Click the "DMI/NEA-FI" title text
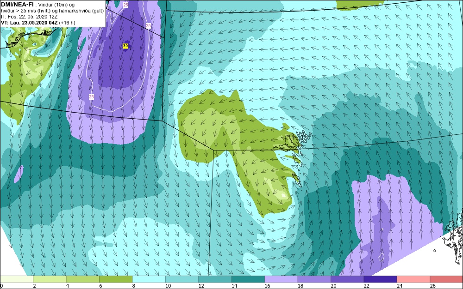The image size is (463, 289). pyautogui.click(x=17, y=5)
